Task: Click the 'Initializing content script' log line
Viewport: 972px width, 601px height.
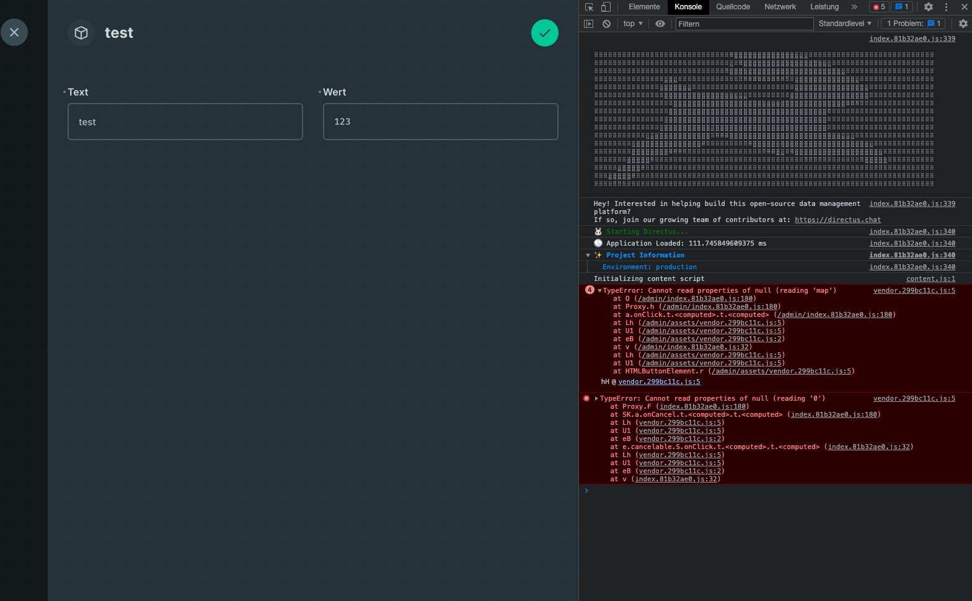Action: point(649,278)
